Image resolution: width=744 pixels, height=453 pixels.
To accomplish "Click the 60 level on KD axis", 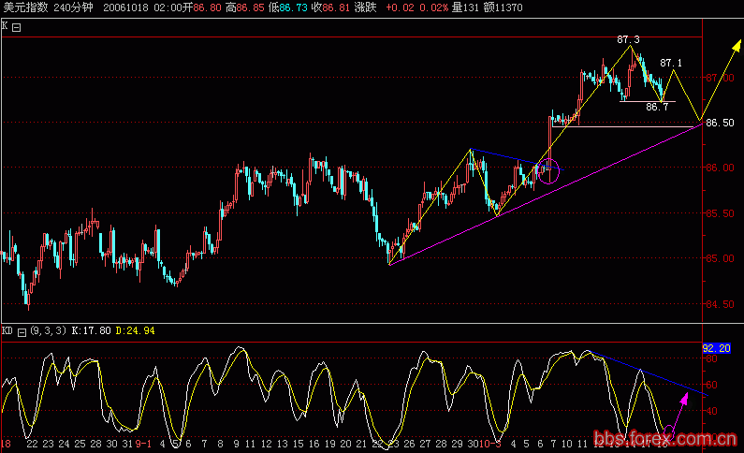I will [x=711, y=385].
